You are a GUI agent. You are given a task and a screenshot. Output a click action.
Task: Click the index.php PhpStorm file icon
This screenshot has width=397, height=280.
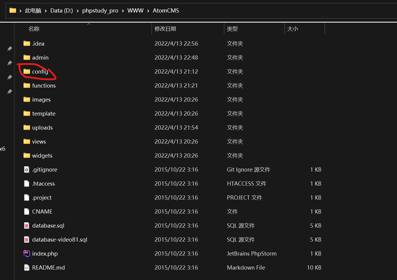[27, 253]
